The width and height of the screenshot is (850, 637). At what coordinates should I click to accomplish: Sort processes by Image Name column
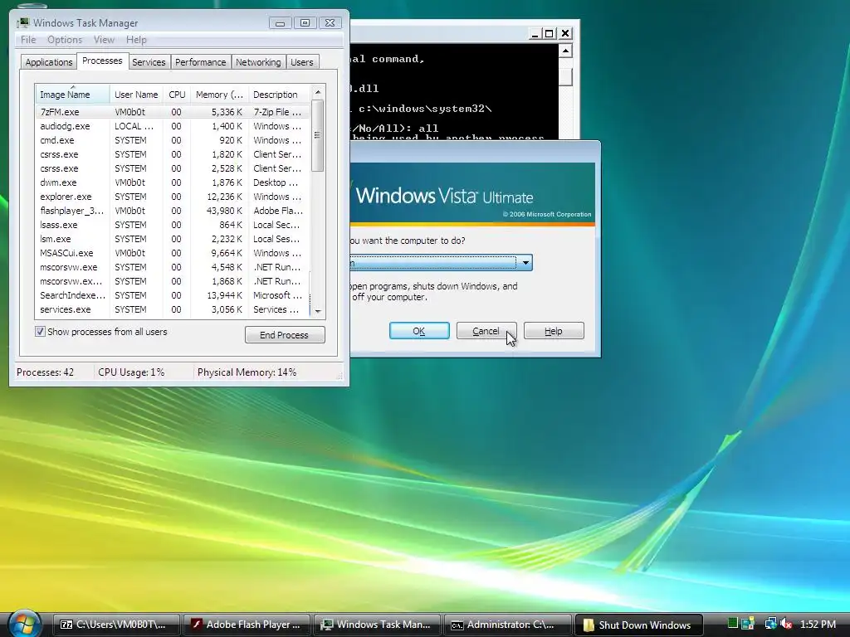click(x=73, y=95)
